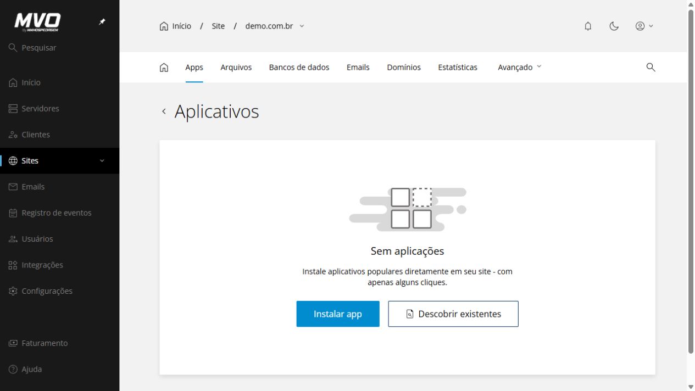Open Configurações in the sidebar

click(59, 291)
